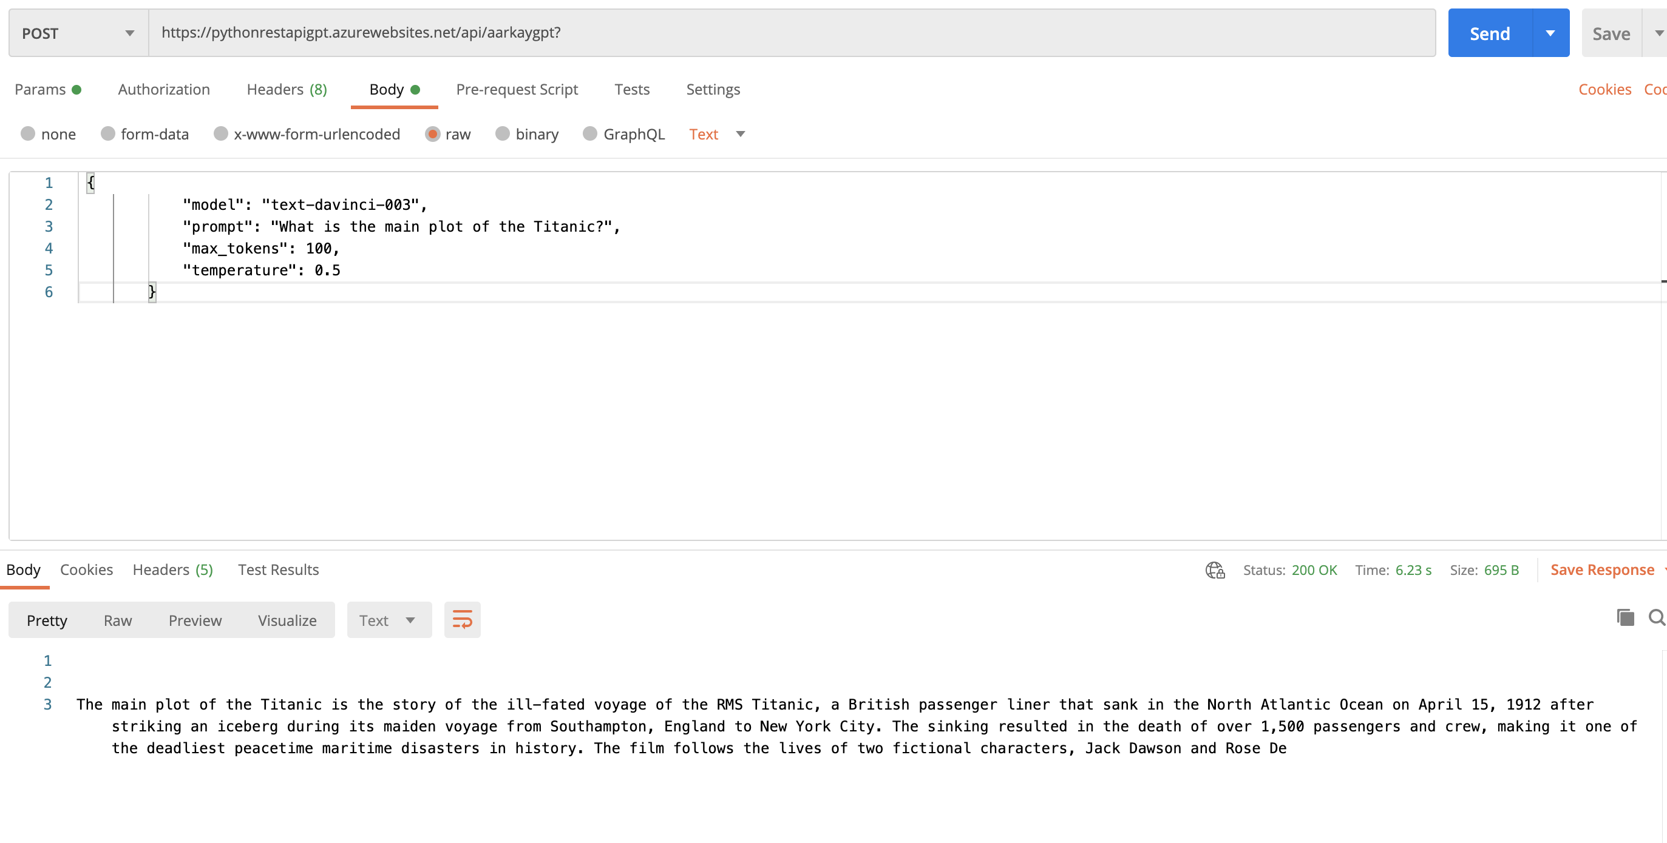The width and height of the screenshot is (1667, 843).
Task: Open the response Text format dropdown
Action: [389, 619]
